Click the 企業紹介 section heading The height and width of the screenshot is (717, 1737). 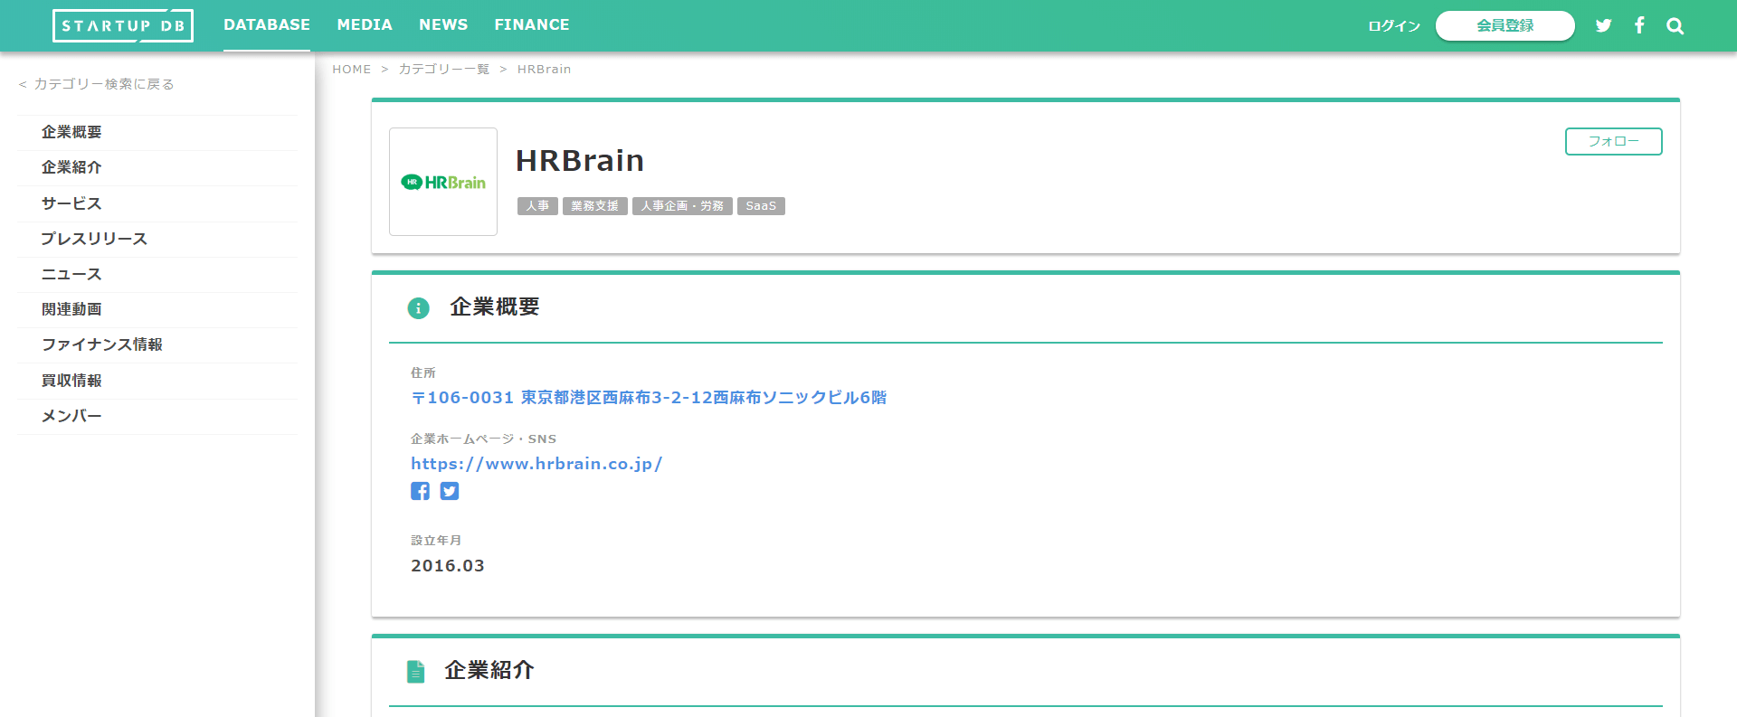coord(489,671)
